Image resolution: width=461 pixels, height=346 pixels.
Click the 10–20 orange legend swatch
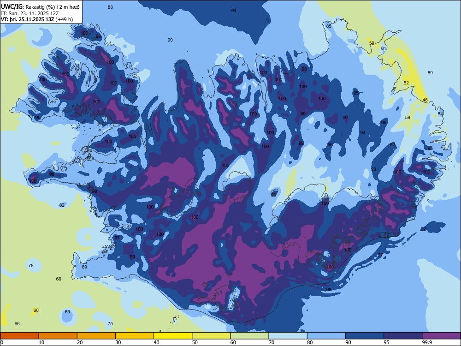[58, 336]
